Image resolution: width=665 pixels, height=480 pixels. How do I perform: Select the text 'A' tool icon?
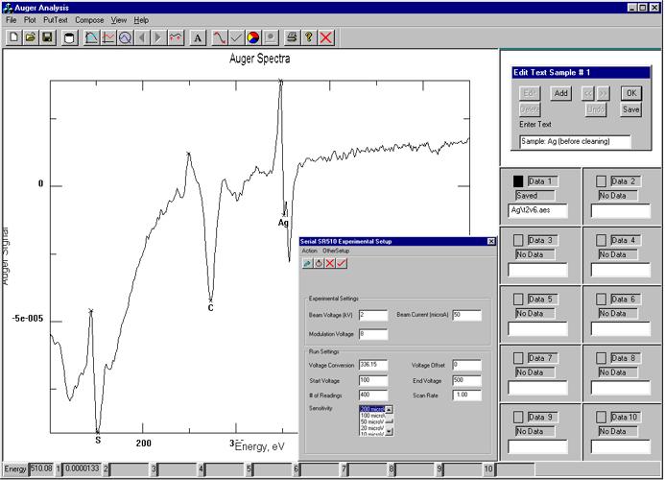point(198,37)
